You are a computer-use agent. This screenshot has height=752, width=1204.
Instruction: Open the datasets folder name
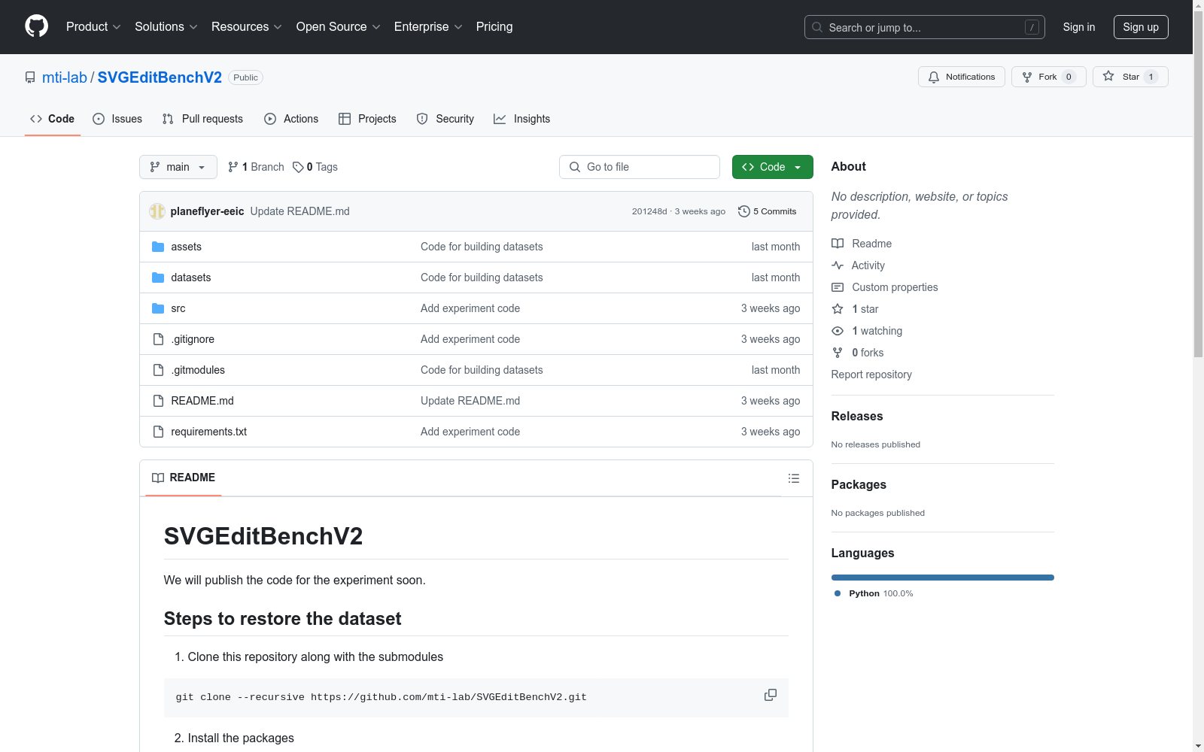click(x=191, y=277)
